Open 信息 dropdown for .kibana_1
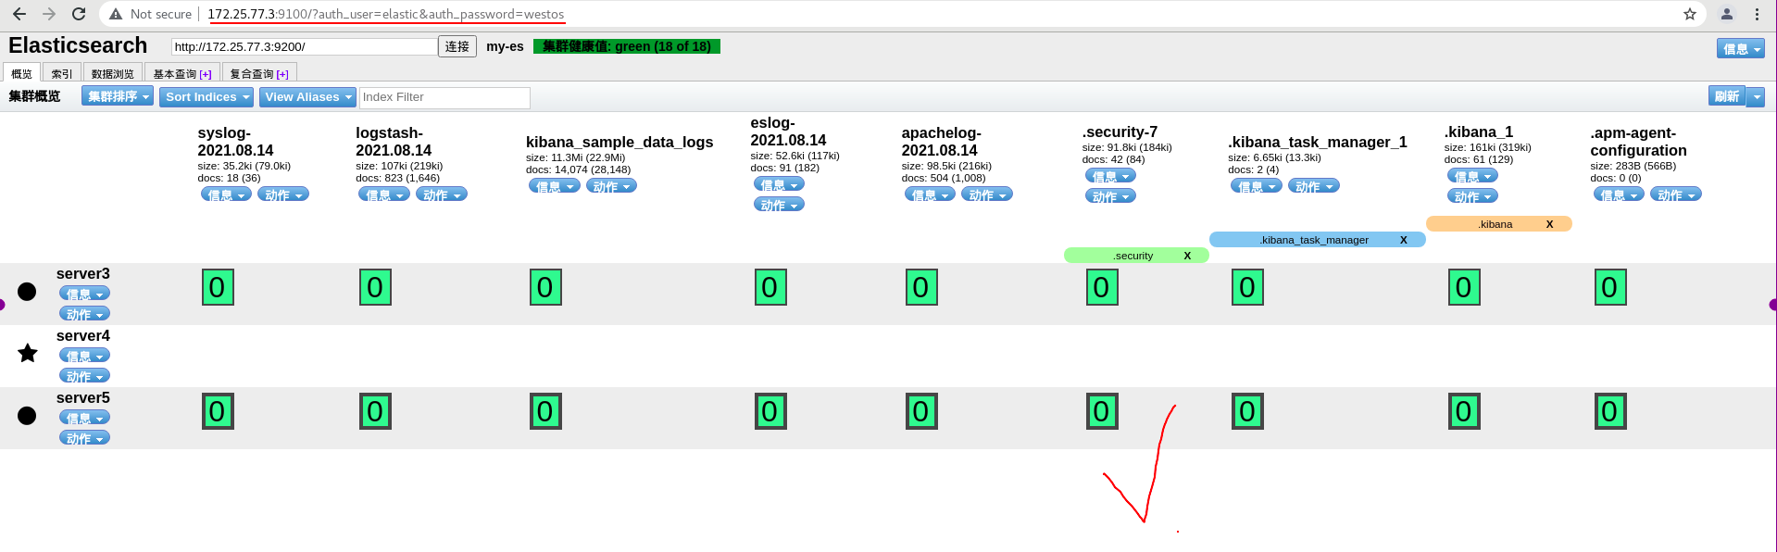The height and width of the screenshot is (552, 1777). click(x=1472, y=176)
